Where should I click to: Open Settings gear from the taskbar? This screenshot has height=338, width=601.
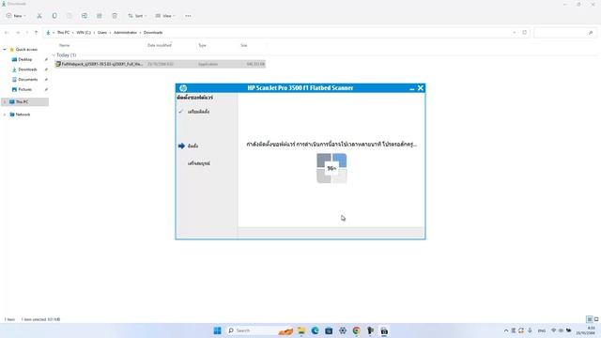(x=343, y=330)
